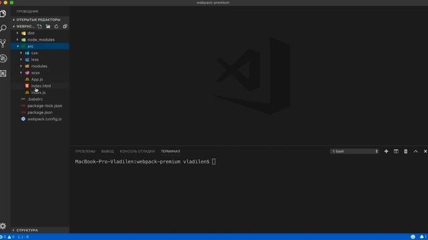The height and width of the screenshot is (240, 428).
Task: Expand the node_modules folder
Action: coord(40,40)
